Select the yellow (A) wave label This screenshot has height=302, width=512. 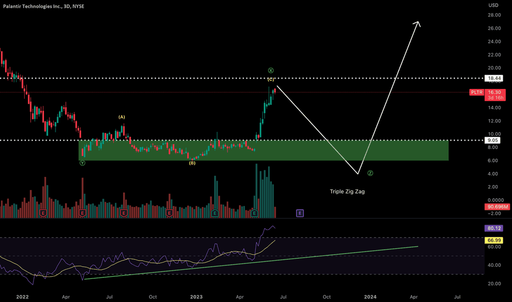pyautogui.click(x=121, y=117)
